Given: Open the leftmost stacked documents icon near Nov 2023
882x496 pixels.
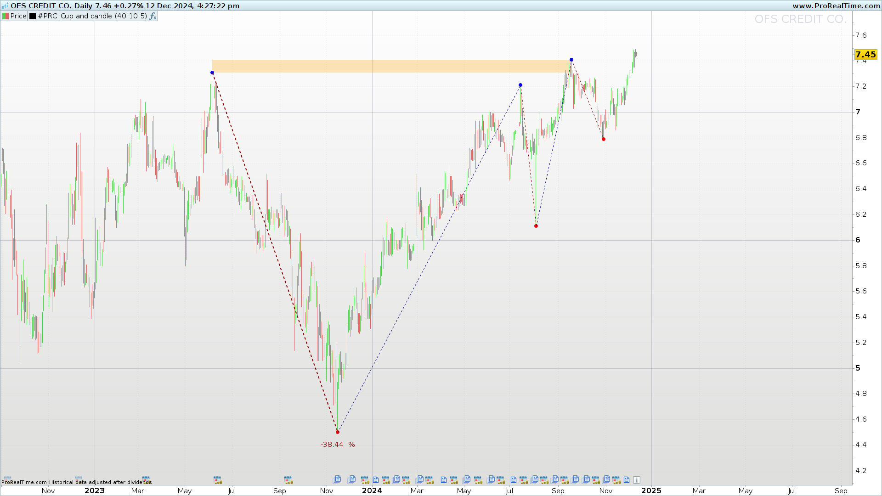Looking at the screenshot, I should (337, 479).
